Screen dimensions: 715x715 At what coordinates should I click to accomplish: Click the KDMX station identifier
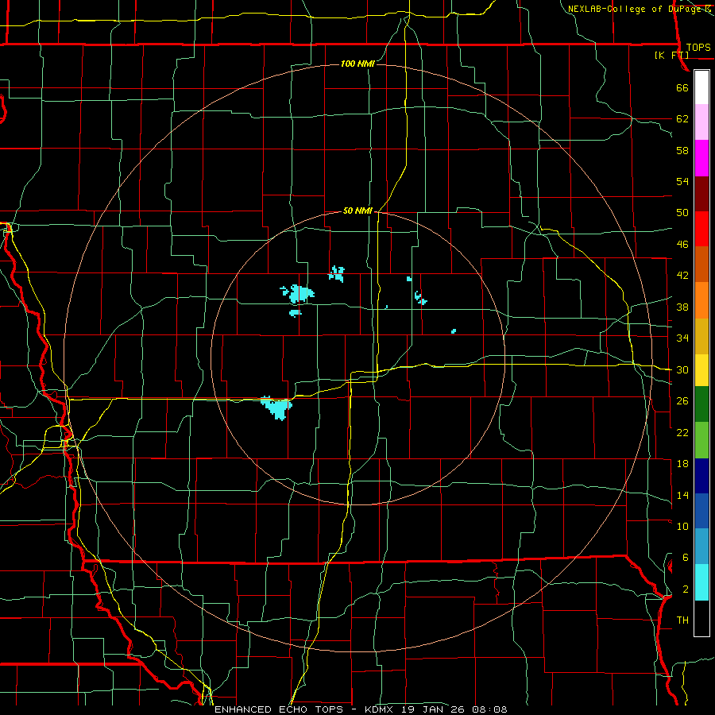click(379, 709)
